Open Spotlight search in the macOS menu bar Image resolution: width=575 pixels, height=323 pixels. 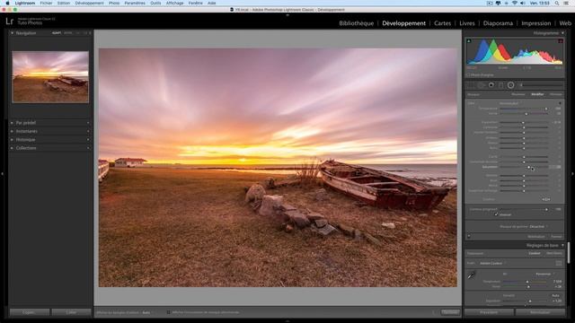pyautogui.click(x=557, y=3)
